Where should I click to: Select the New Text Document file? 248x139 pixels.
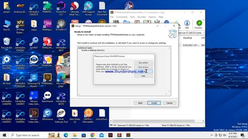(x=102, y=9)
